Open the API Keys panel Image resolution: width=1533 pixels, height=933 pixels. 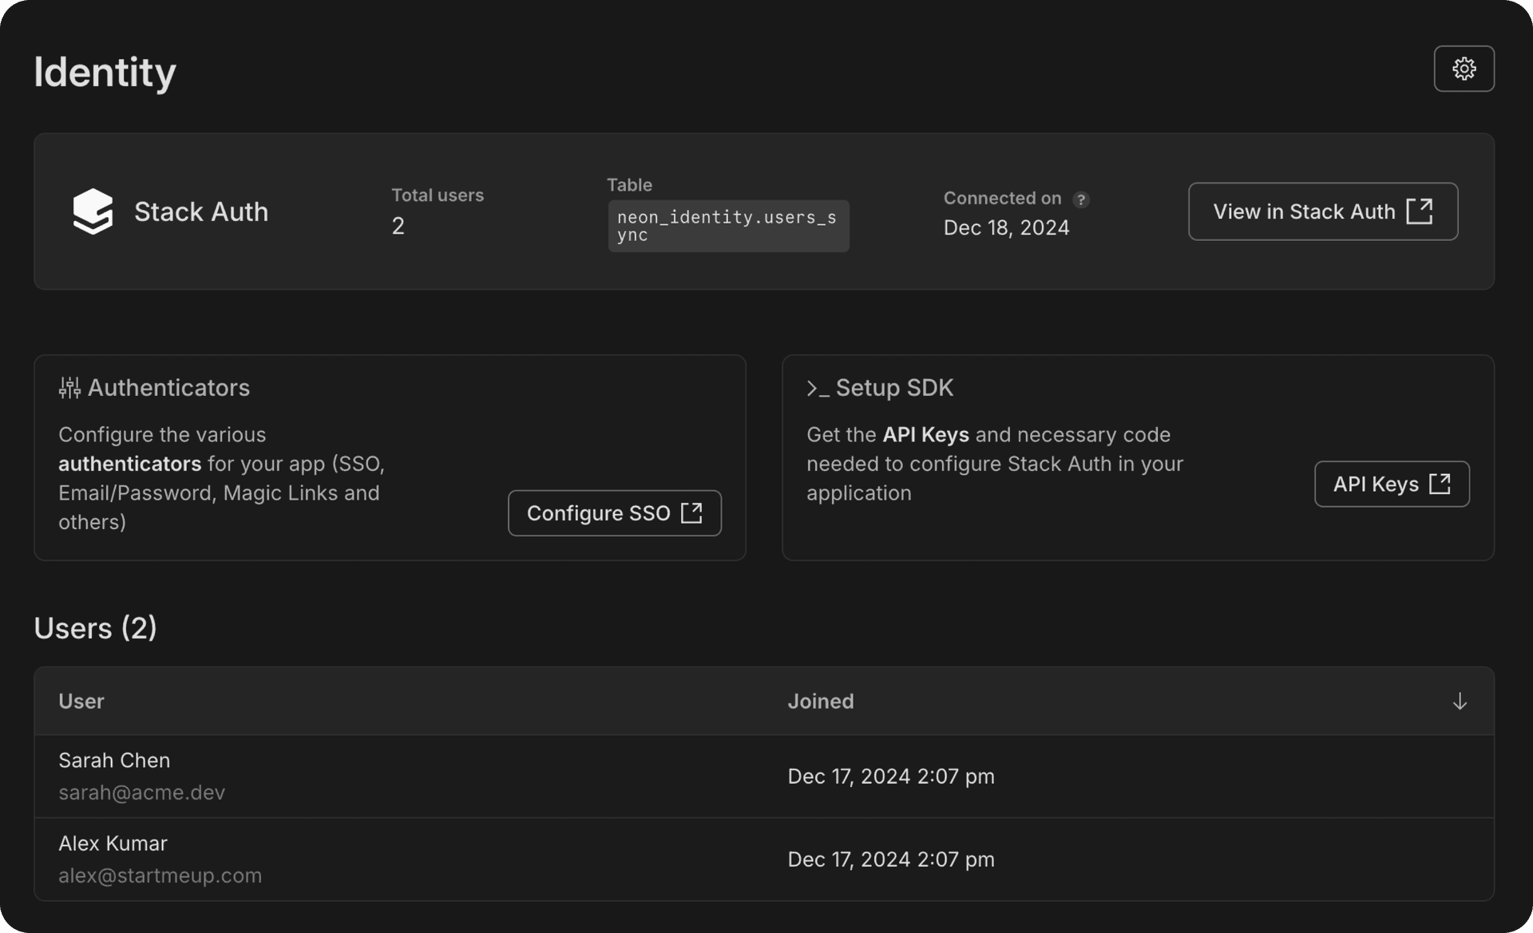[x=1392, y=484]
